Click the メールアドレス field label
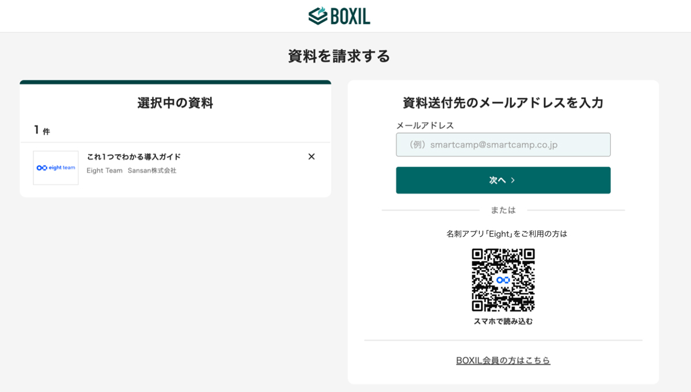Image resolution: width=691 pixels, height=392 pixels. pyautogui.click(x=425, y=125)
